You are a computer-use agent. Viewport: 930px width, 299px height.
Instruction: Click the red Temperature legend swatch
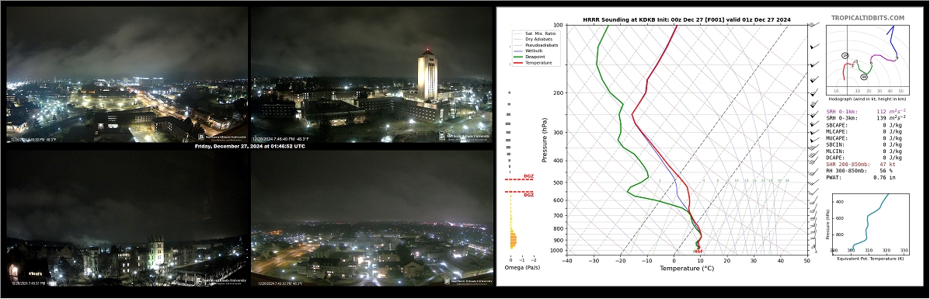518,62
